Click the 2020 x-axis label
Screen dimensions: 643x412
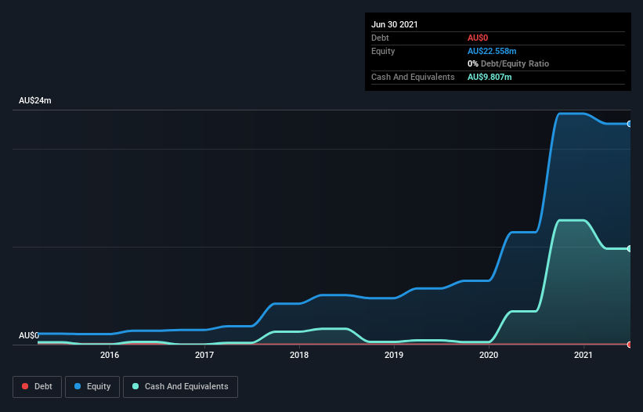[x=489, y=355]
